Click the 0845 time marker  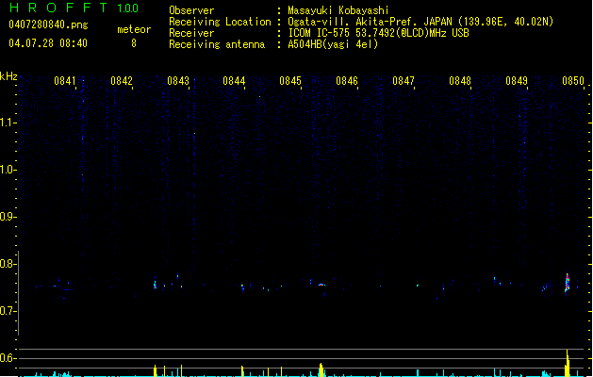click(x=290, y=81)
